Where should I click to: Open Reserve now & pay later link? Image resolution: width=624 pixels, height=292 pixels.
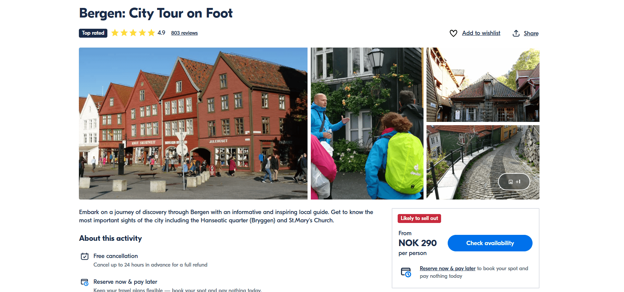(x=447, y=269)
